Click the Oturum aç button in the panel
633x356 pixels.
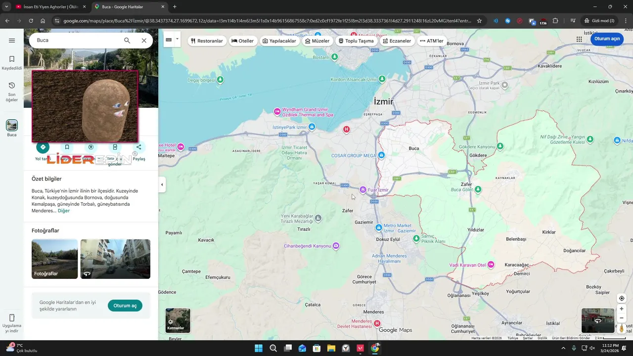point(125,306)
